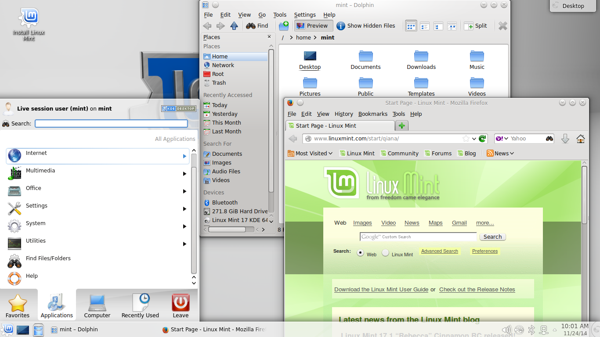600x337 pixels.
Task: Expand Multimedia category in KDE menu
Action: click(98, 173)
